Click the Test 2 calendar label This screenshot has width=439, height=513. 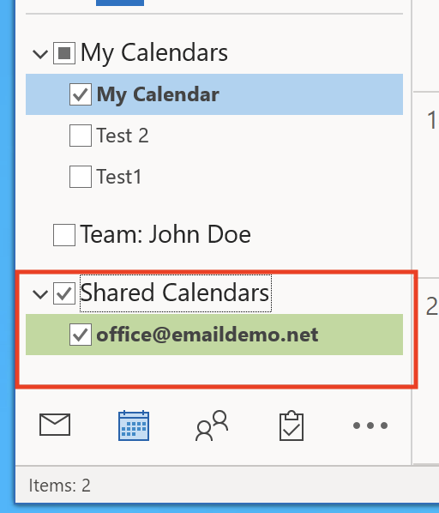[123, 136]
